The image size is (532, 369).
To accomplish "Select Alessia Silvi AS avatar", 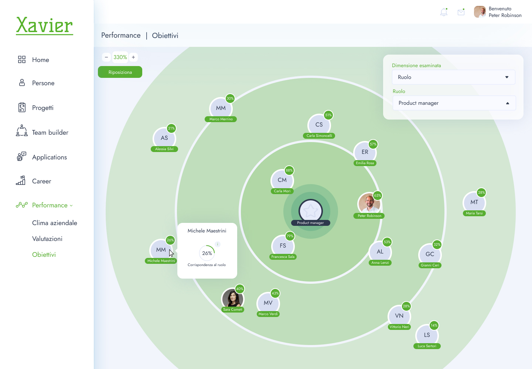I will [164, 138].
